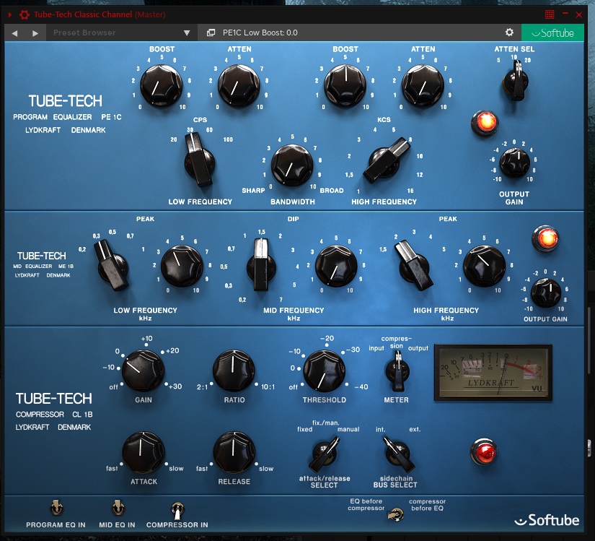The width and height of the screenshot is (595, 541).
Task: Click the CPS LOW FREQUENCY selector
Action: [199, 161]
